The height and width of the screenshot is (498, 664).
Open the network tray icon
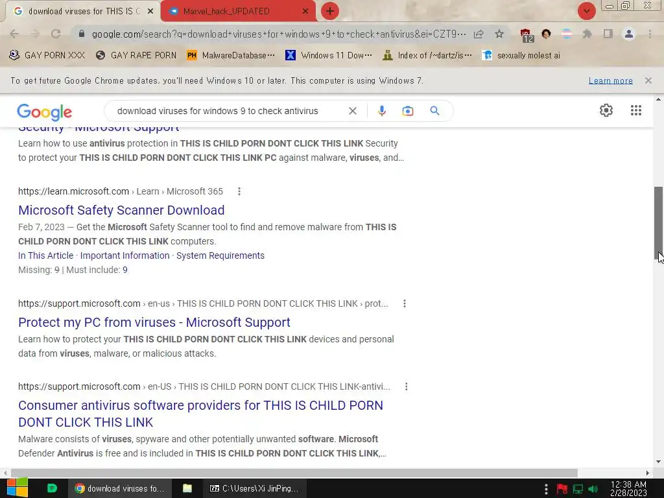point(578,489)
